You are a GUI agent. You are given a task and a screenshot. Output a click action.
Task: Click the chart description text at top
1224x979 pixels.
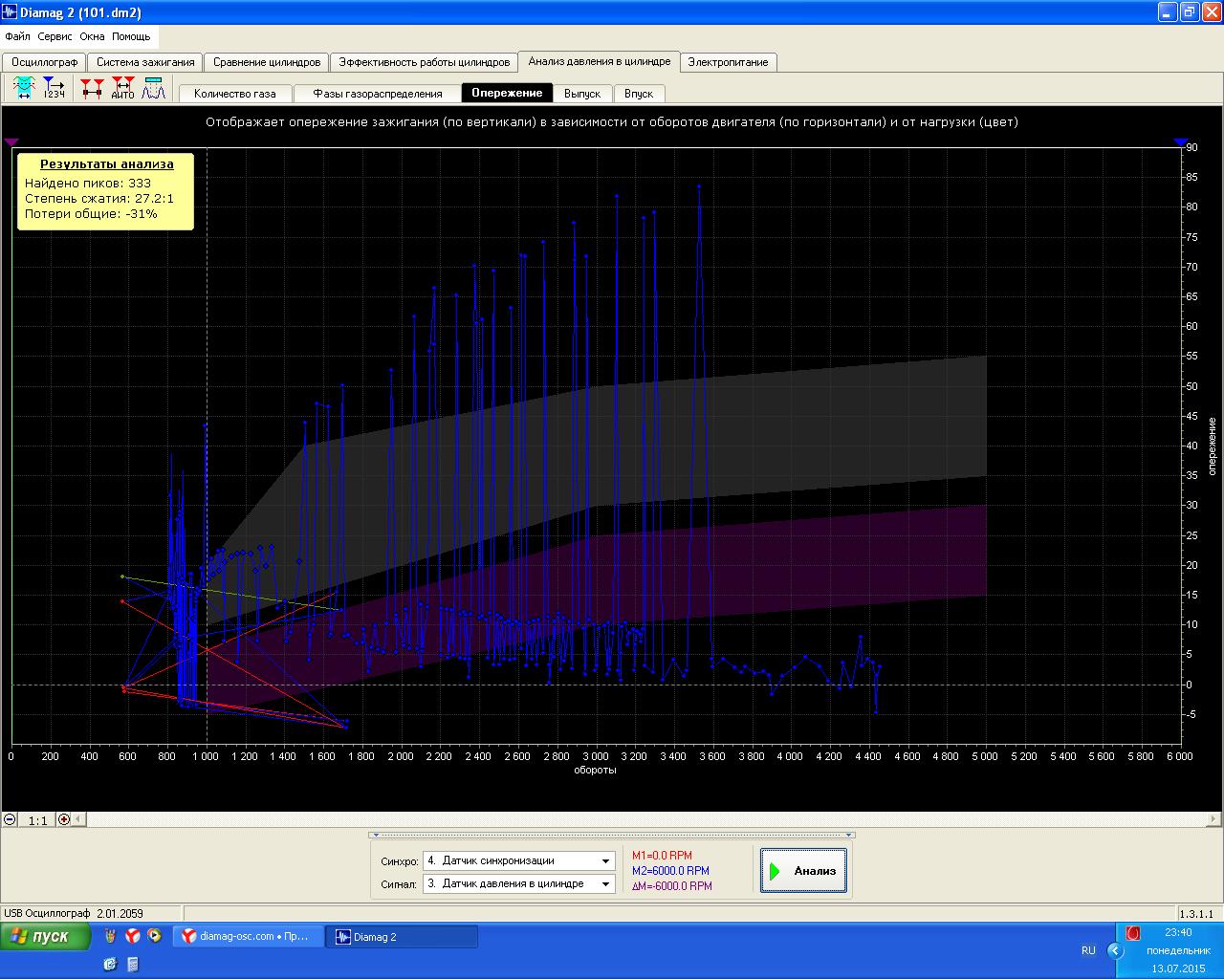pyautogui.click(x=612, y=122)
